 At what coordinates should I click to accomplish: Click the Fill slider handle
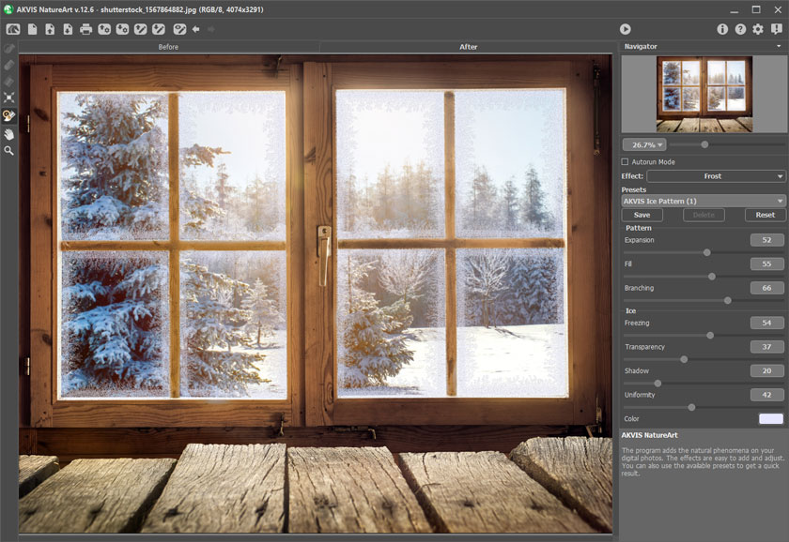[x=712, y=277]
